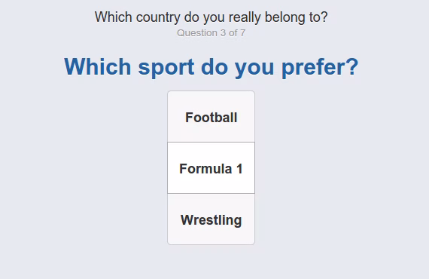Tap the top answer card labeled Football
The height and width of the screenshot is (279, 429).
pos(211,116)
